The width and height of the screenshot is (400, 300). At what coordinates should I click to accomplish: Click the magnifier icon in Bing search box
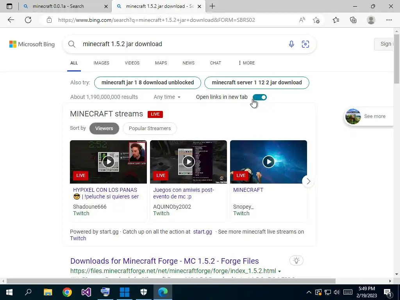[72, 44]
